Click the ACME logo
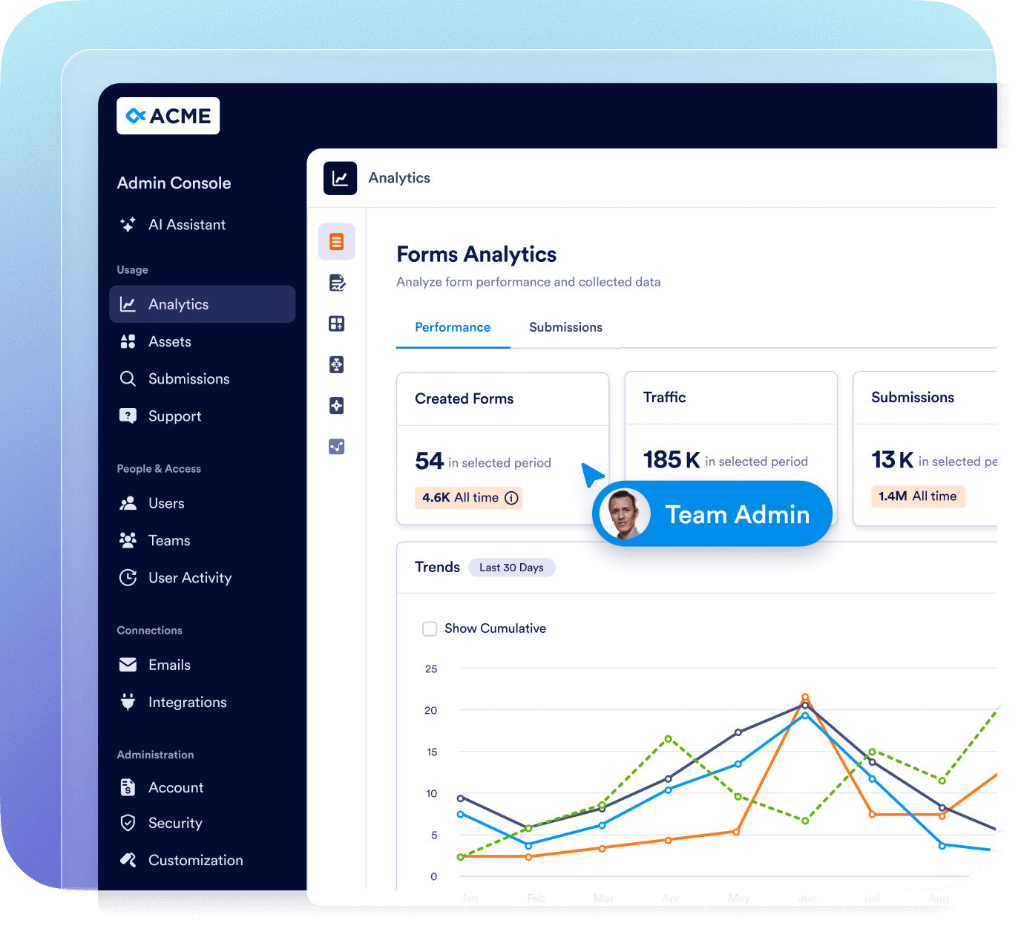The image size is (1021, 926). (x=168, y=116)
